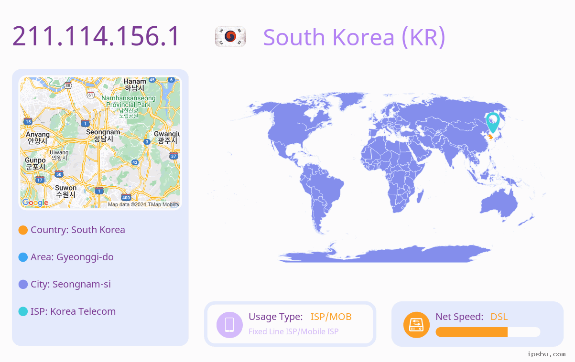Click the Google logo on the map
The width and height of the screenshot is (575, 362).
tap(35, 202)
